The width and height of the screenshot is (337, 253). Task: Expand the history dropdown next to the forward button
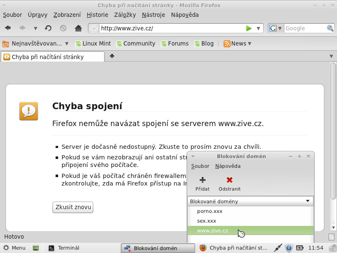pos(35,29)
